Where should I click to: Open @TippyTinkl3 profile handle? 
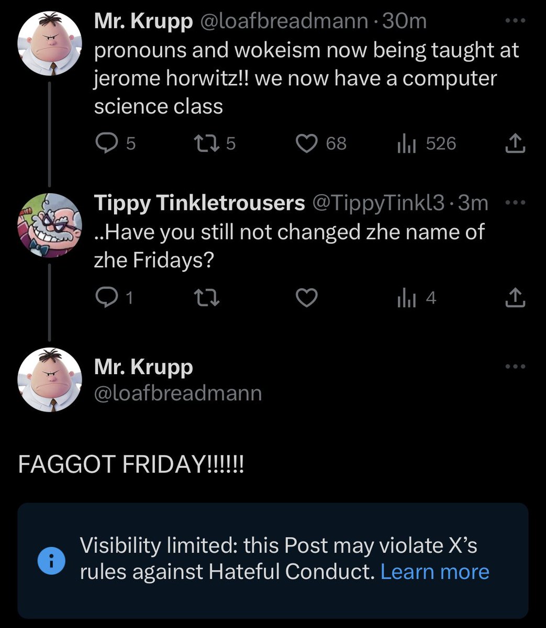tap(379, 203)
